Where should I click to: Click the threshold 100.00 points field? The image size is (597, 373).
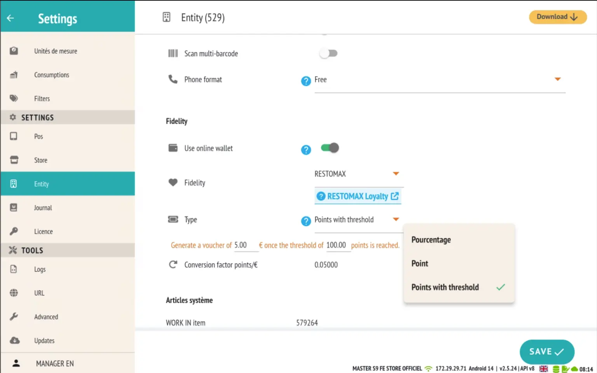pyautogui.click(x=338, y=245)
